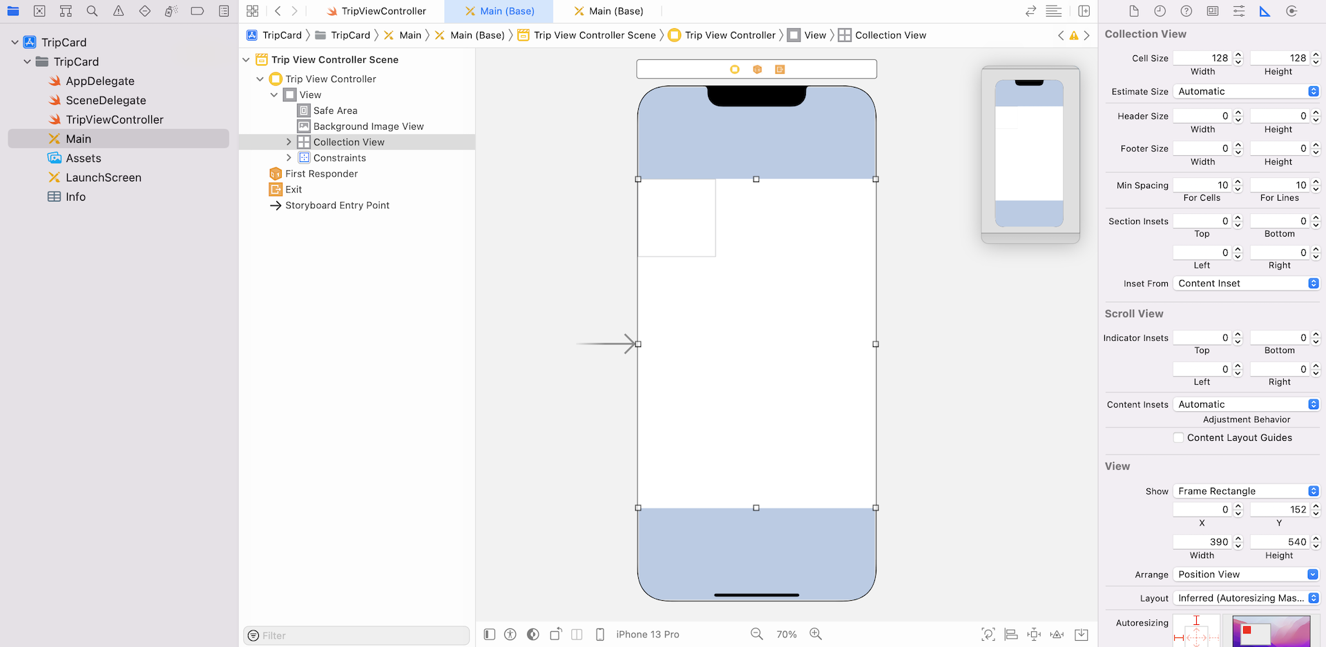Screen dimensions: 1326x647
Task: Expand the Collection View tree item
Action: [289, 142]
